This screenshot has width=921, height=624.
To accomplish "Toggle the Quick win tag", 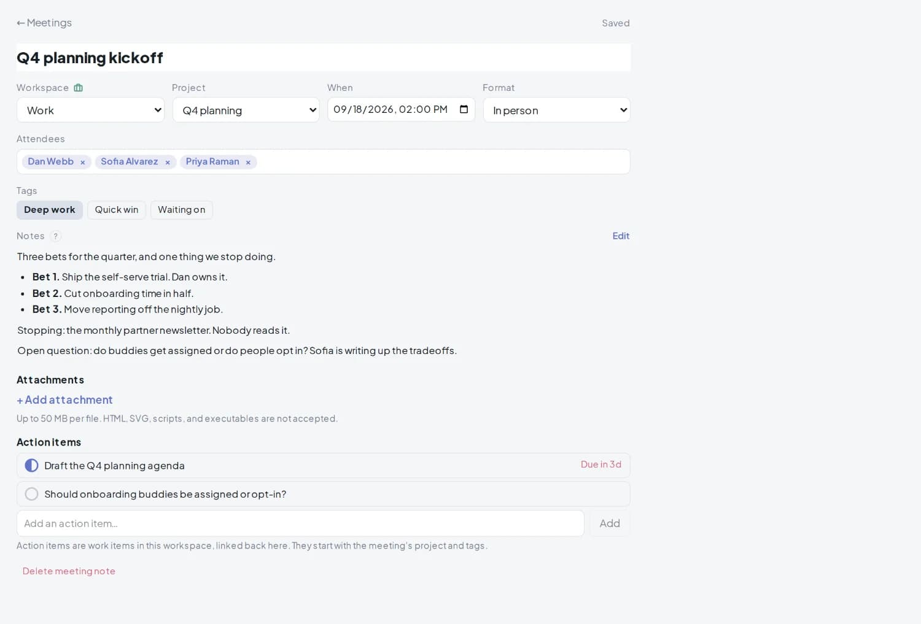I will [x=117, y=210].
